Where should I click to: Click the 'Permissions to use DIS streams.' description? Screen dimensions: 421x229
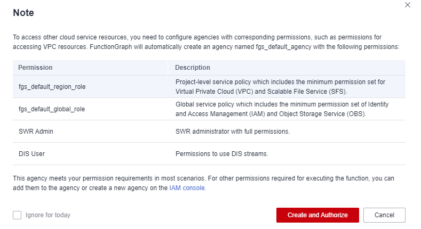pyautogui.click(x=222, y=154)
